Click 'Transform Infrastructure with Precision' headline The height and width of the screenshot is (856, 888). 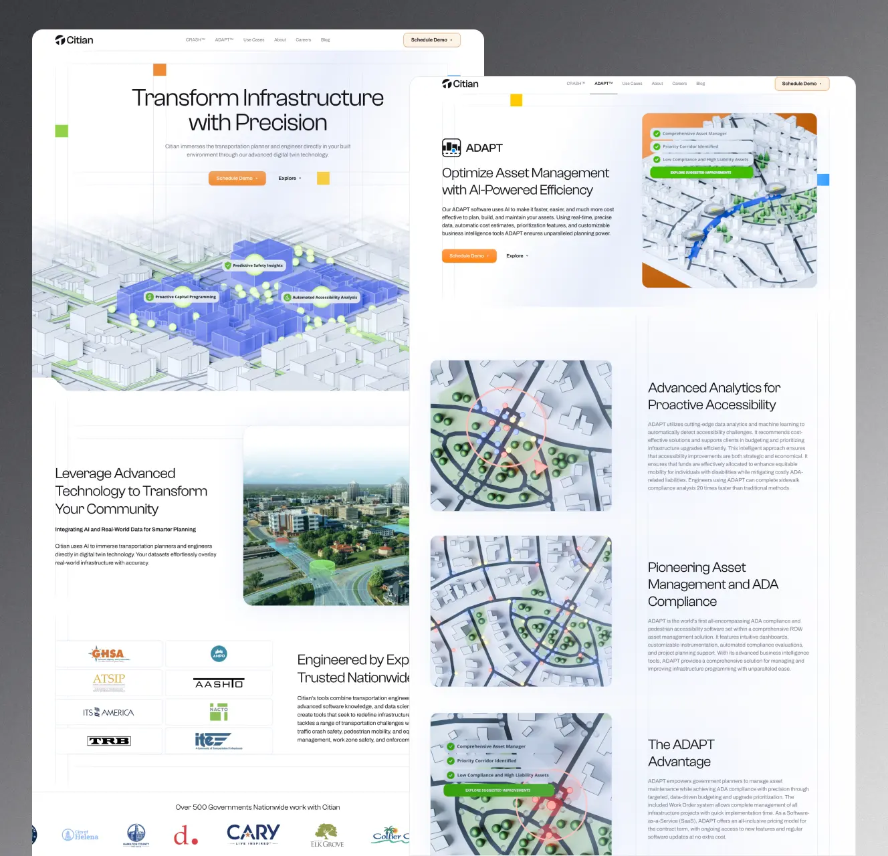point(257,110)
